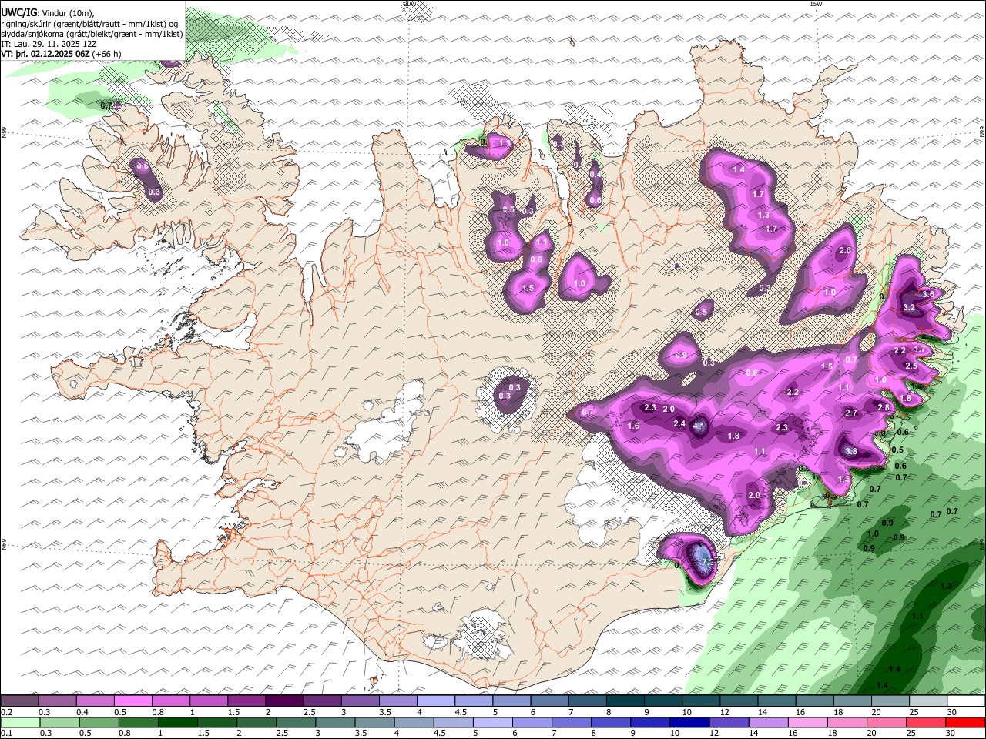Click the '0.2' label on the snow legend
Image resolution: width=986 pixels, height=739 pixels.
click(x=6, y=712)
